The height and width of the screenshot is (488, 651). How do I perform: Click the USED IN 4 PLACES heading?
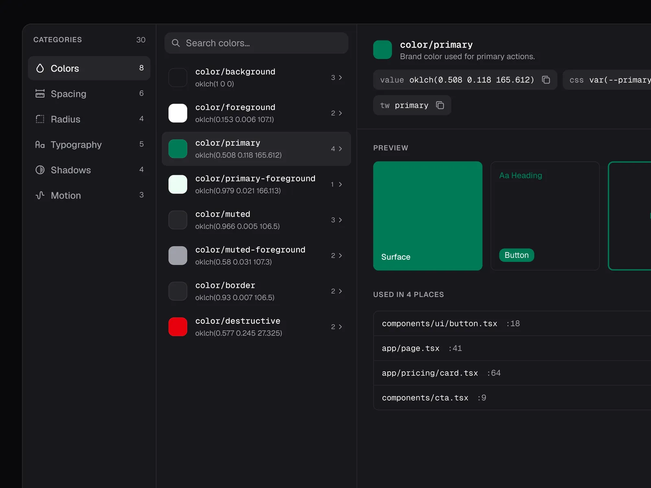click(x=409, y=294)
